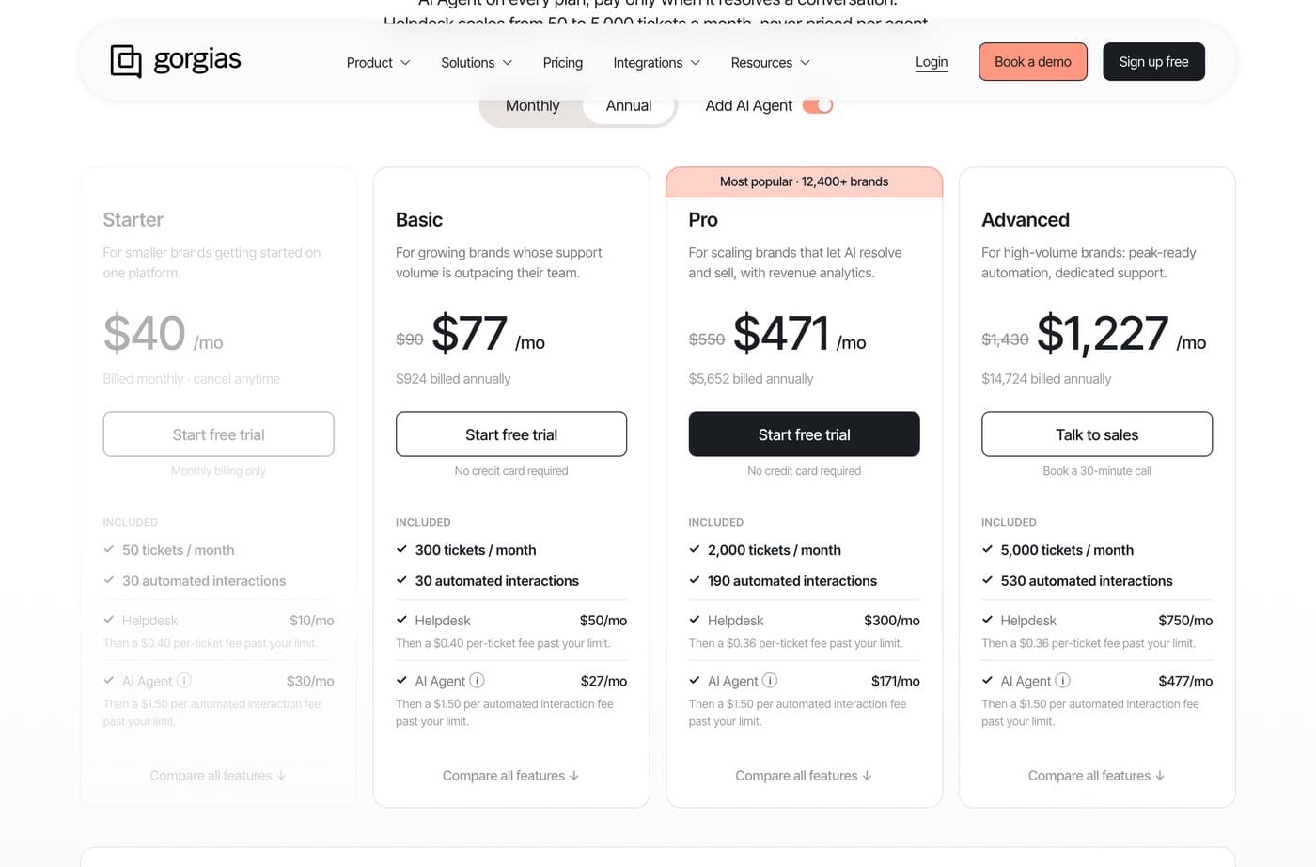Click the struck-through $1,430 price
1316x867 pixels.
1005,339
